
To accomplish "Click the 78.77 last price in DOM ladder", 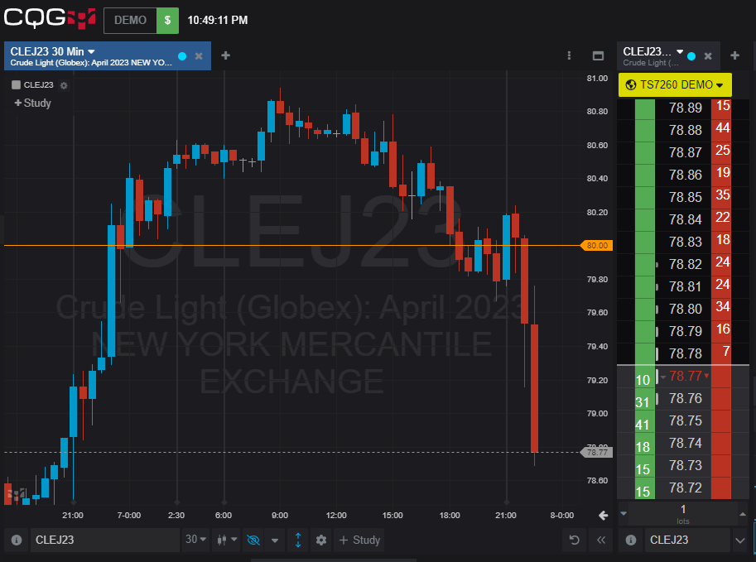I will click(x=686, y=376).
